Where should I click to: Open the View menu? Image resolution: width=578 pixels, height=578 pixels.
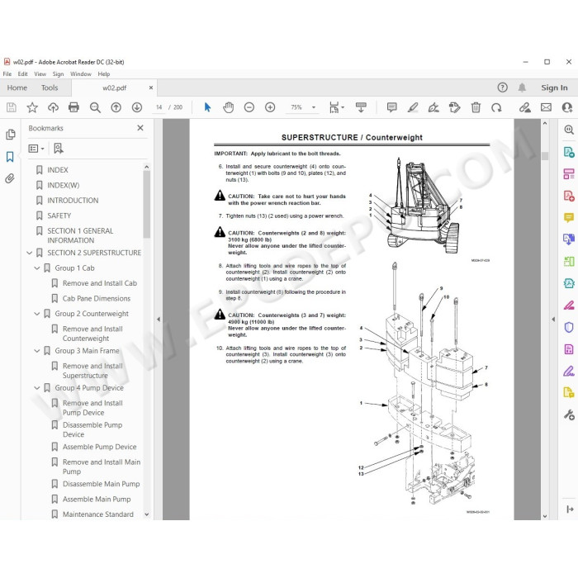40,73
